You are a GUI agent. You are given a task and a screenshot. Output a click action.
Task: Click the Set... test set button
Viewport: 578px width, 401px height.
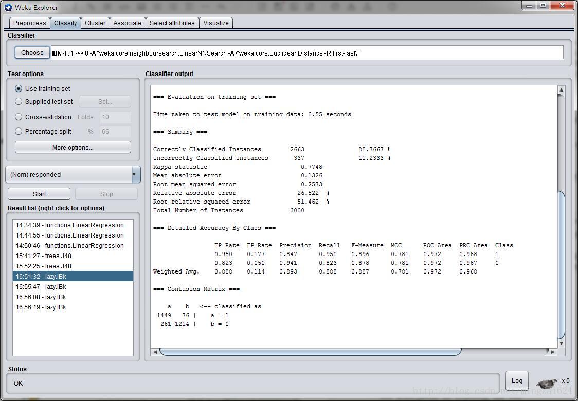105,101
